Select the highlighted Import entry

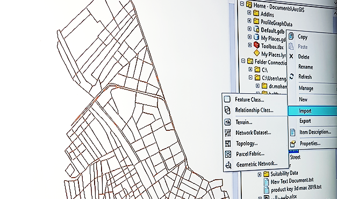(312, 111)
